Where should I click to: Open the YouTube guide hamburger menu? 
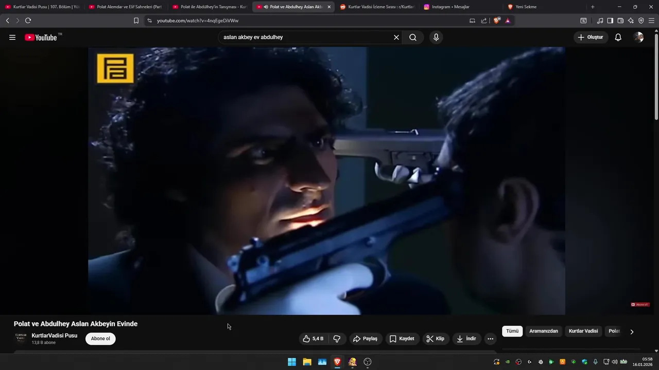pyautogui.click(x=12, y=38)
